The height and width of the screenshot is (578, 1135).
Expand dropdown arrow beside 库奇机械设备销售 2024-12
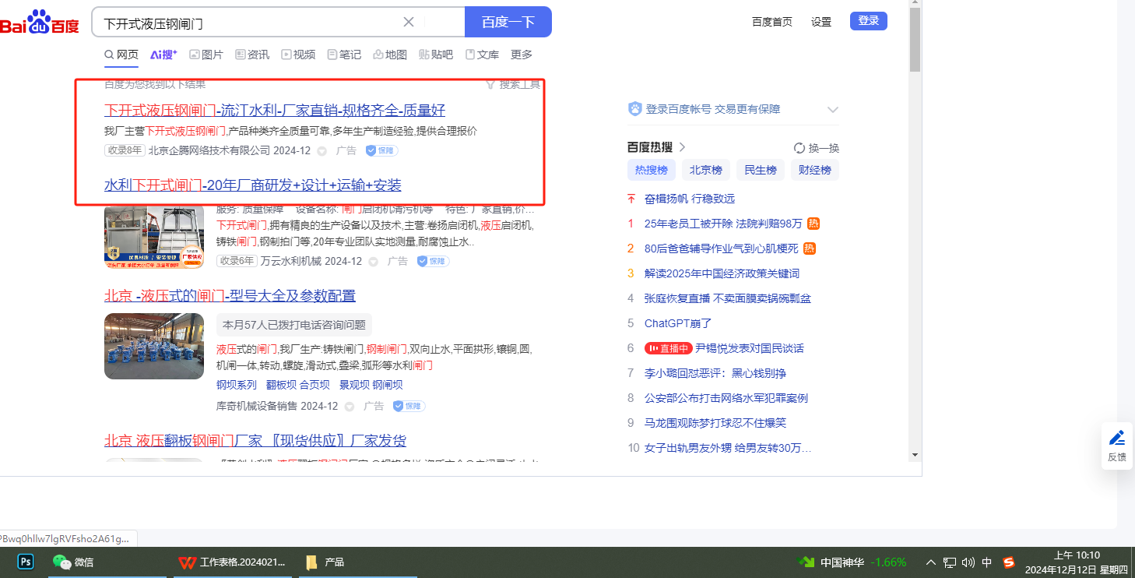(x=350, y=407)
